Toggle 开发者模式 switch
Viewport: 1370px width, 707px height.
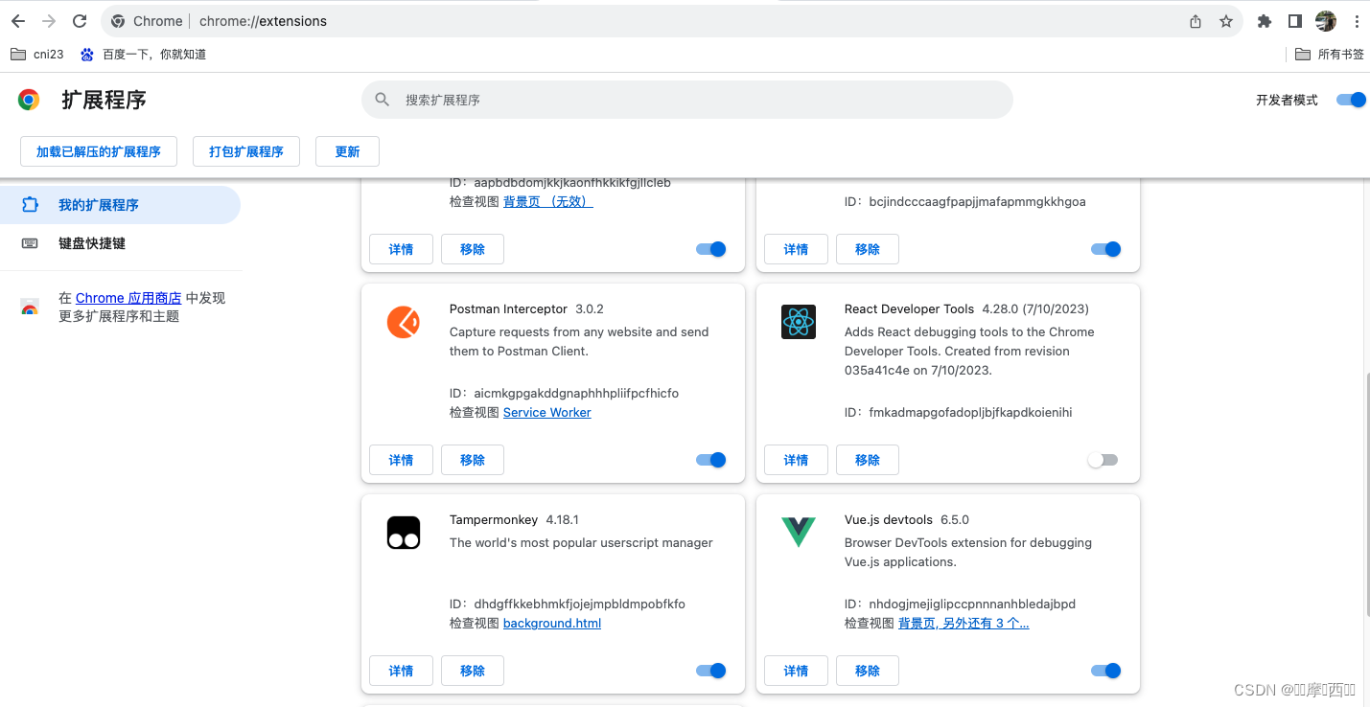point(1351,100)
